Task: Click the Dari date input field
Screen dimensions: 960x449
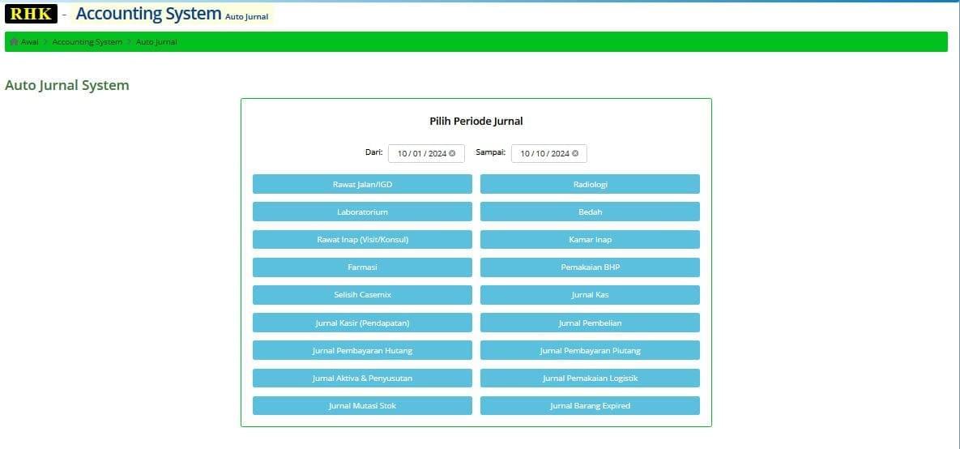Action: coord(420,153)
